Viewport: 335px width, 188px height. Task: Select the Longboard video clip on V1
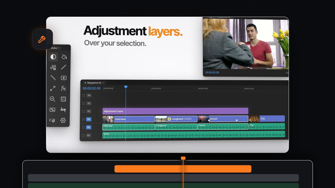(176, 119)
